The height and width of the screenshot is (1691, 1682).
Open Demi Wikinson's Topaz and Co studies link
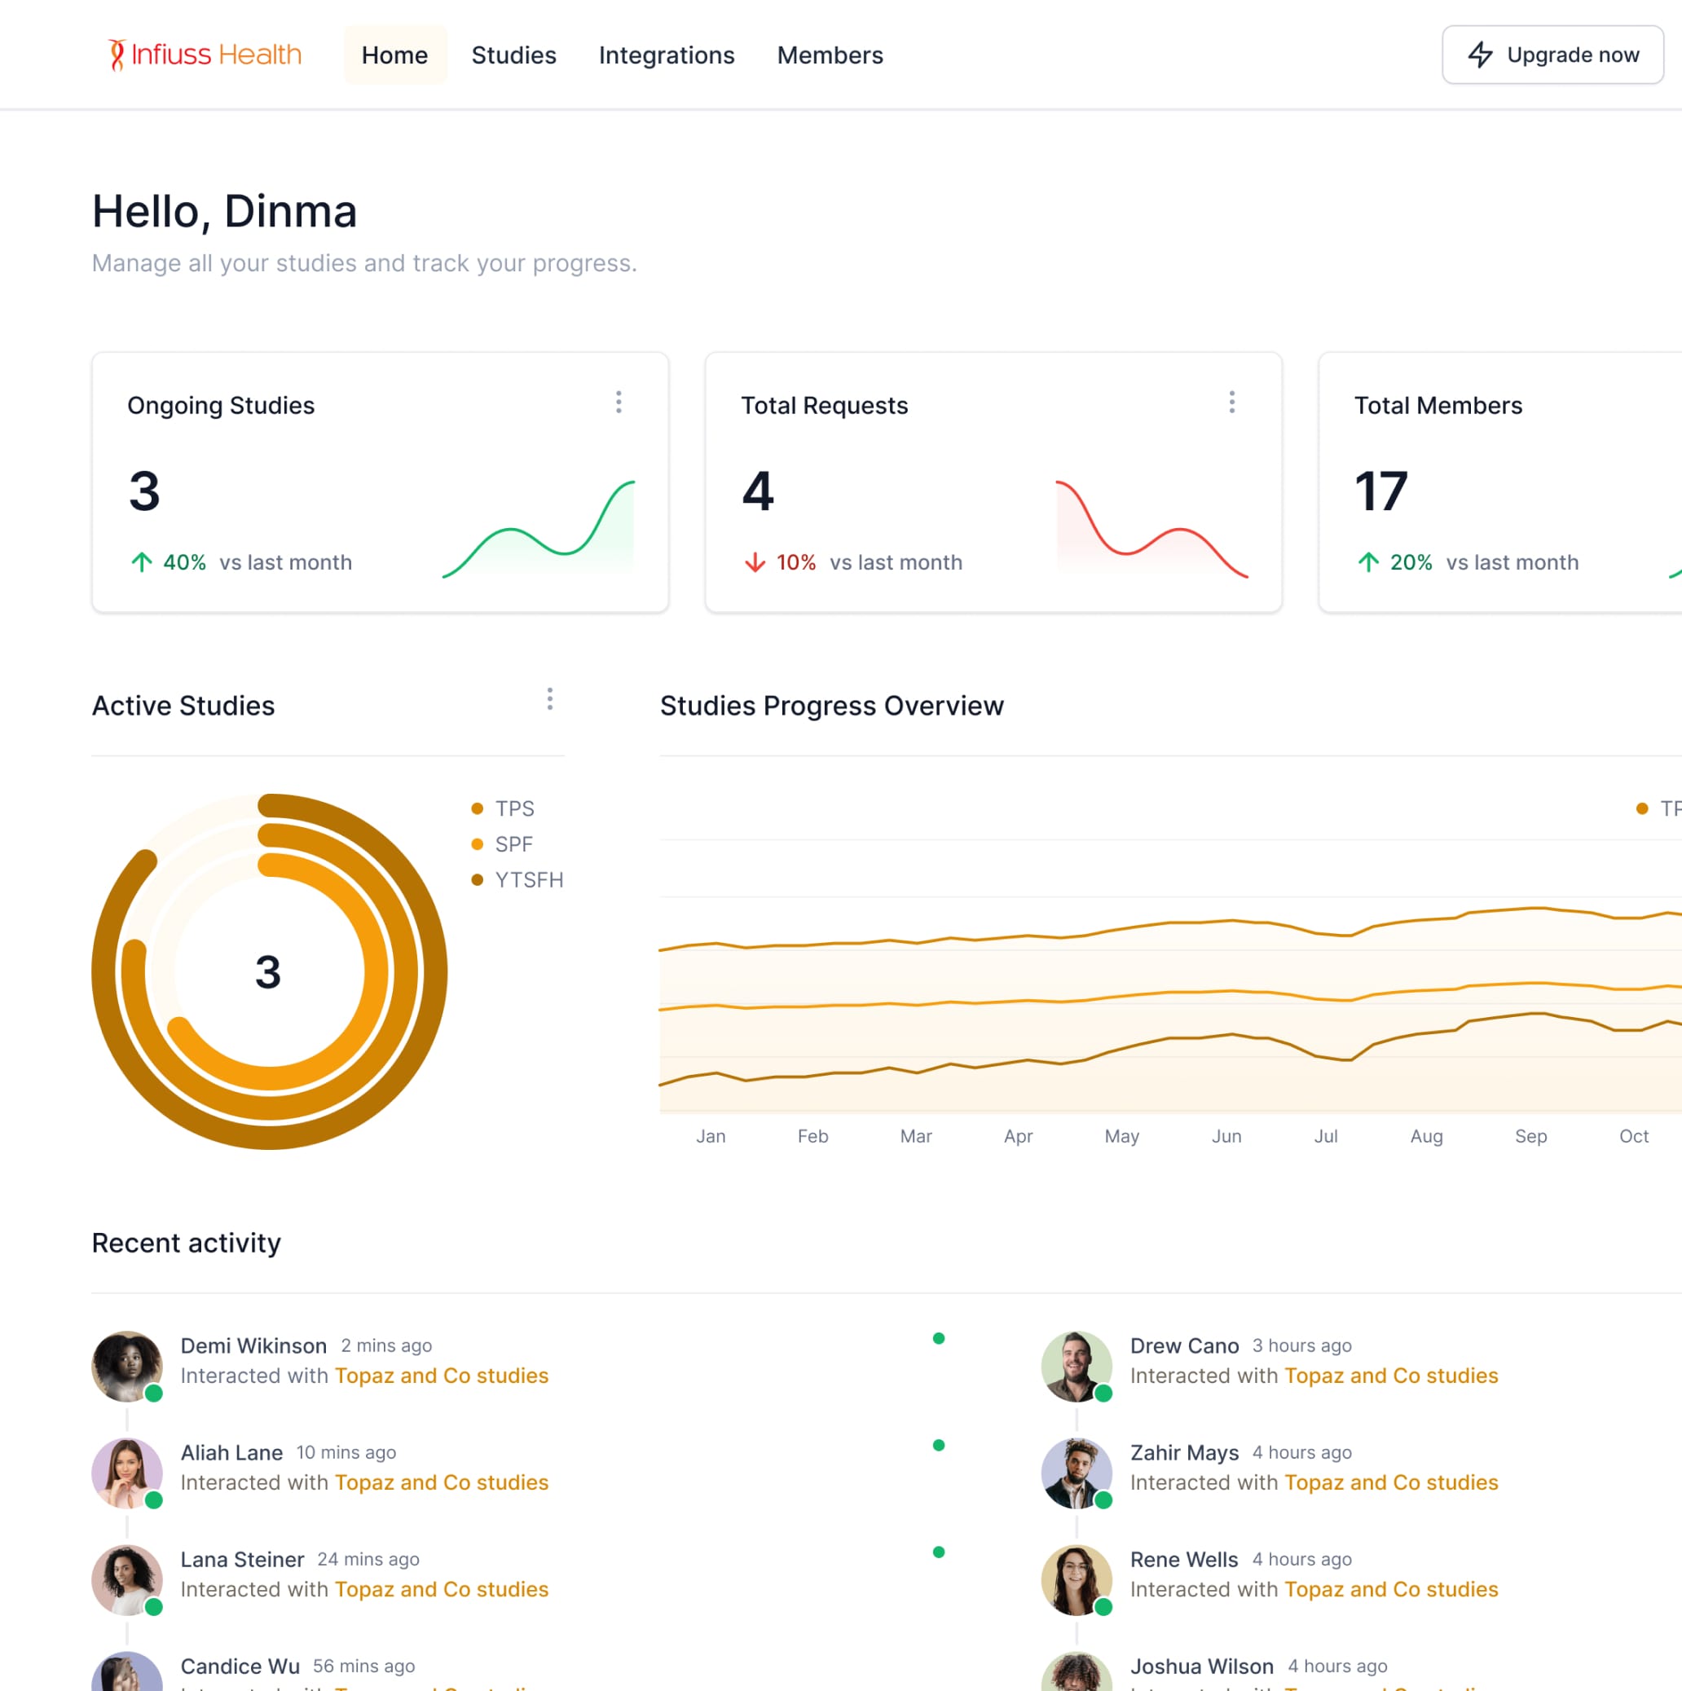point(441,1375)
